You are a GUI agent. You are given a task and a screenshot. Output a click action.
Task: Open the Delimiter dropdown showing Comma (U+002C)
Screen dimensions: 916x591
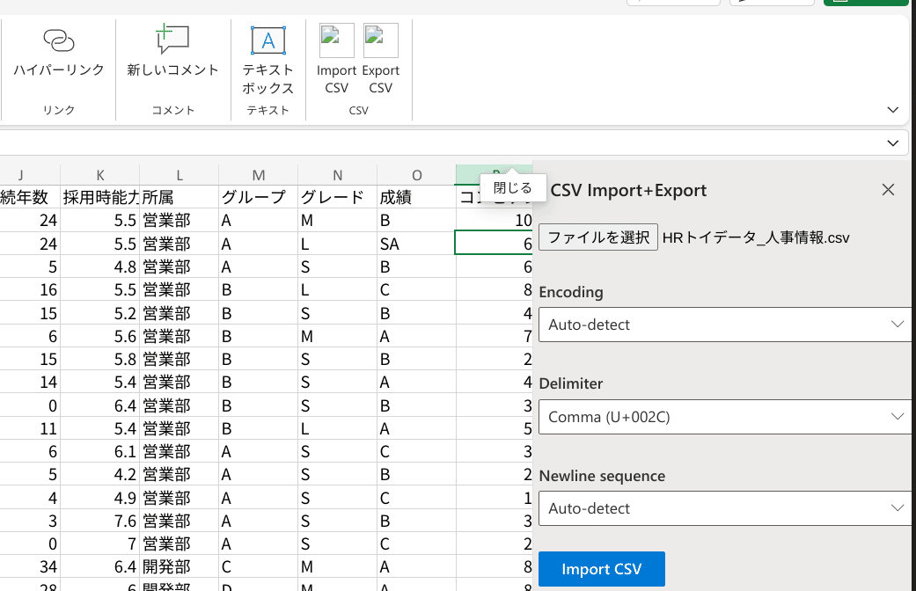(x=723, y=416)
